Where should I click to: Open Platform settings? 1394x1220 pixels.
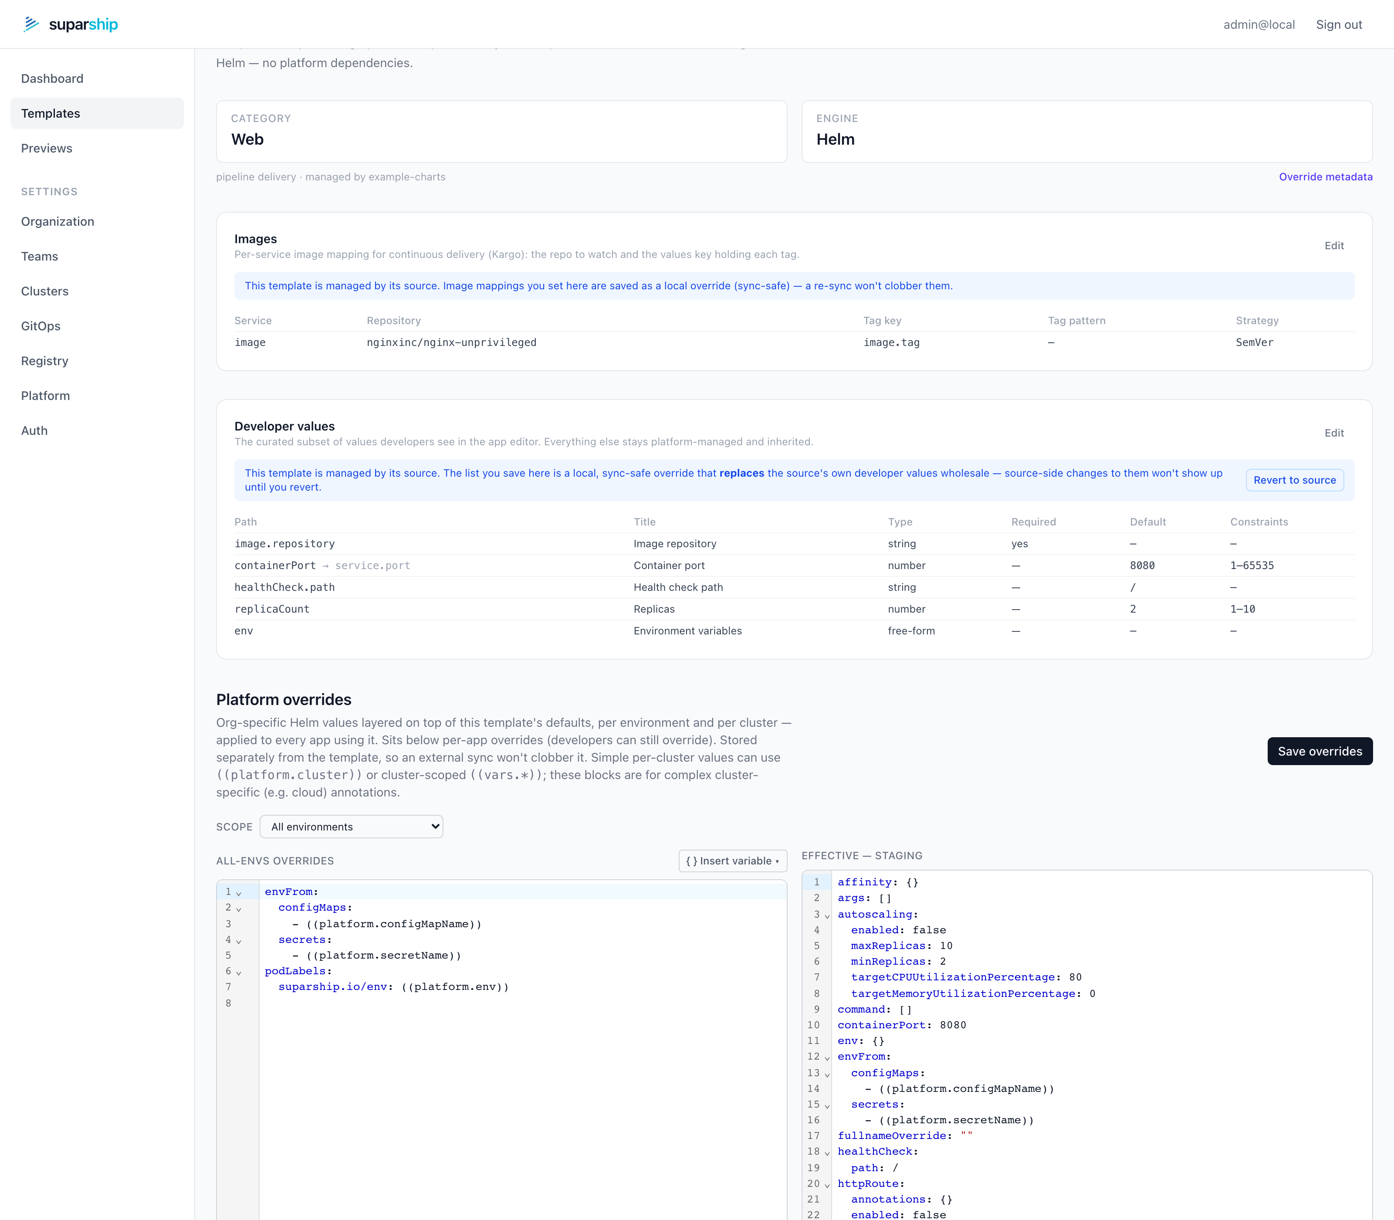click(x=97, y=396)
